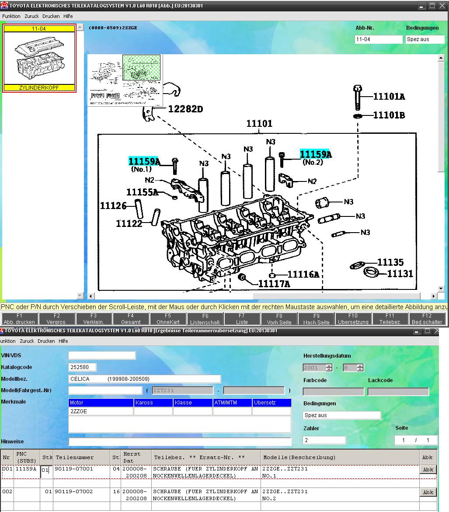Image resolution: width=449 pixels, height=512 pixels.
Task: Click the Hinweise text field
Action: coord(180,442)
